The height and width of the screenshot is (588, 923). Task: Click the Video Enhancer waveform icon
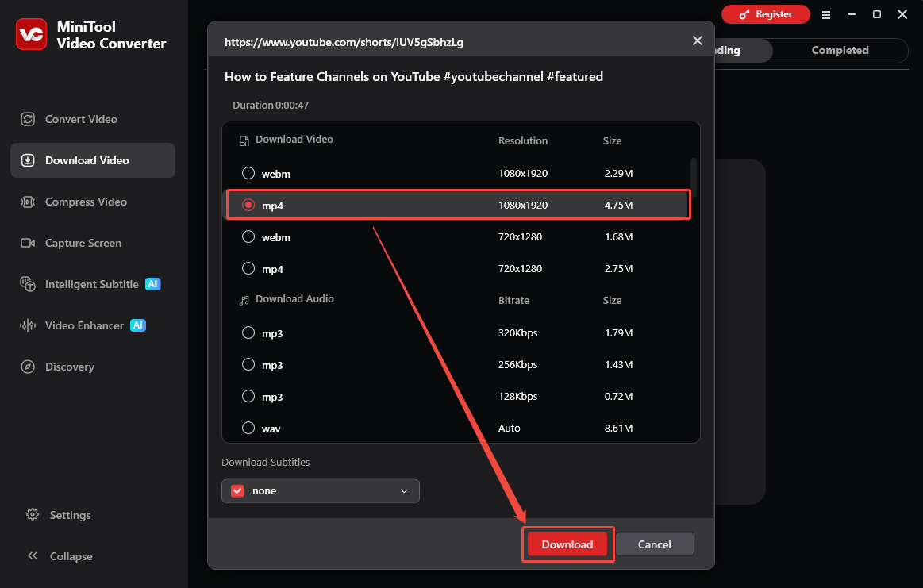click(28, 325)
